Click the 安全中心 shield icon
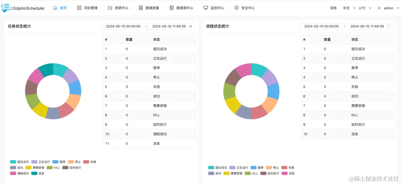401x184 pixels. 237,8
